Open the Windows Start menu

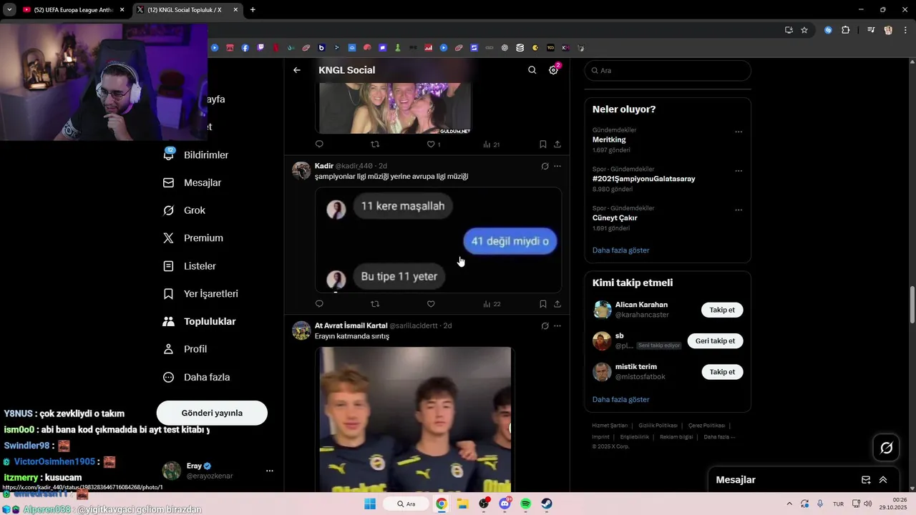coord(370,504)
